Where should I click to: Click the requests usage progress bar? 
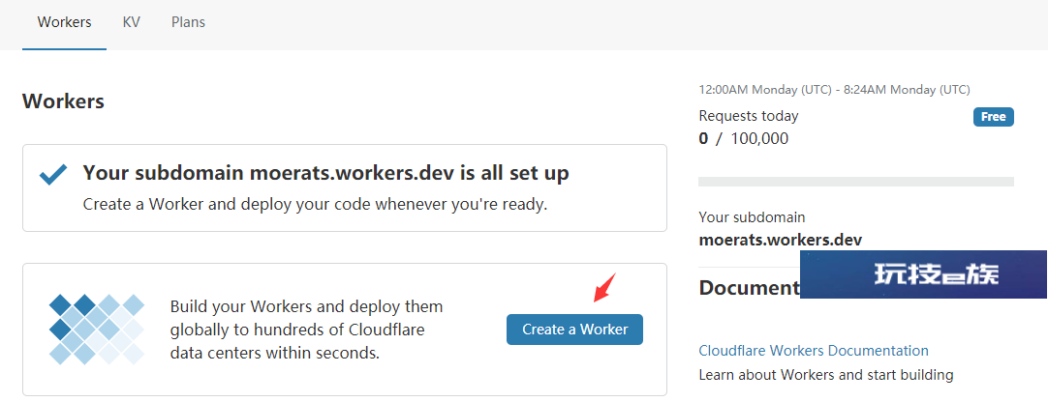tap(856, 182)
